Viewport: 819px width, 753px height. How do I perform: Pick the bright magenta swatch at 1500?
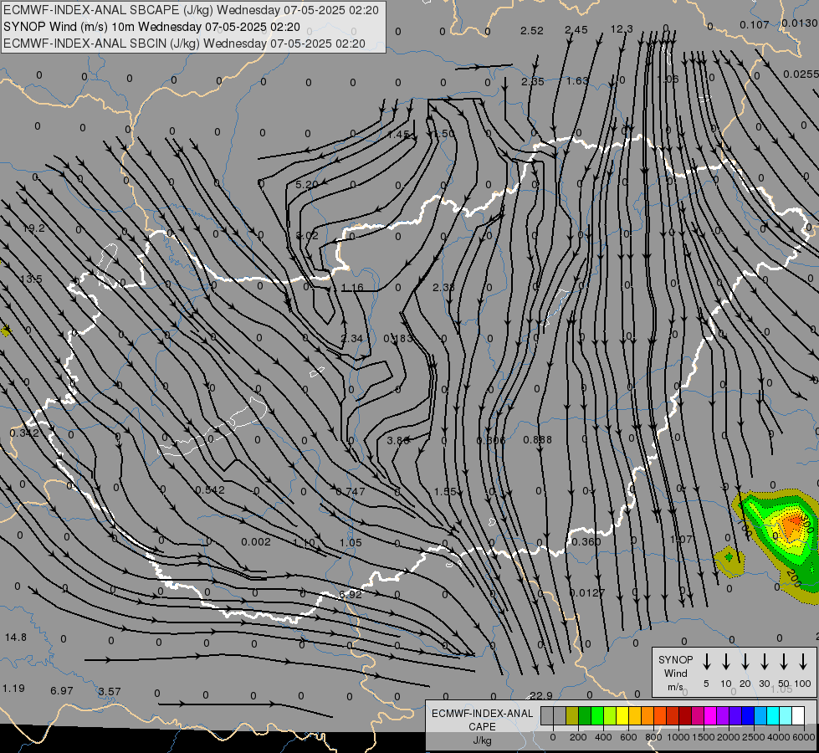tap(710, 716)
